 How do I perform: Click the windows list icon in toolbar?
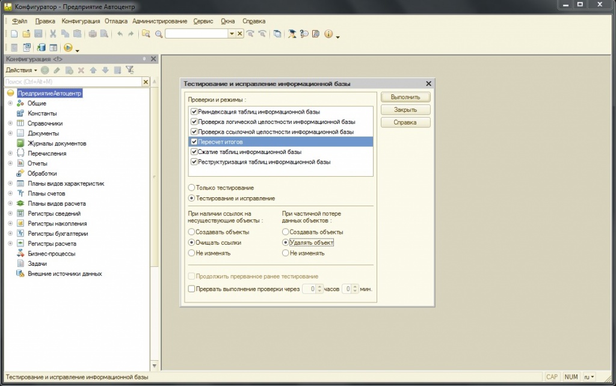click(x=277, y=34)
